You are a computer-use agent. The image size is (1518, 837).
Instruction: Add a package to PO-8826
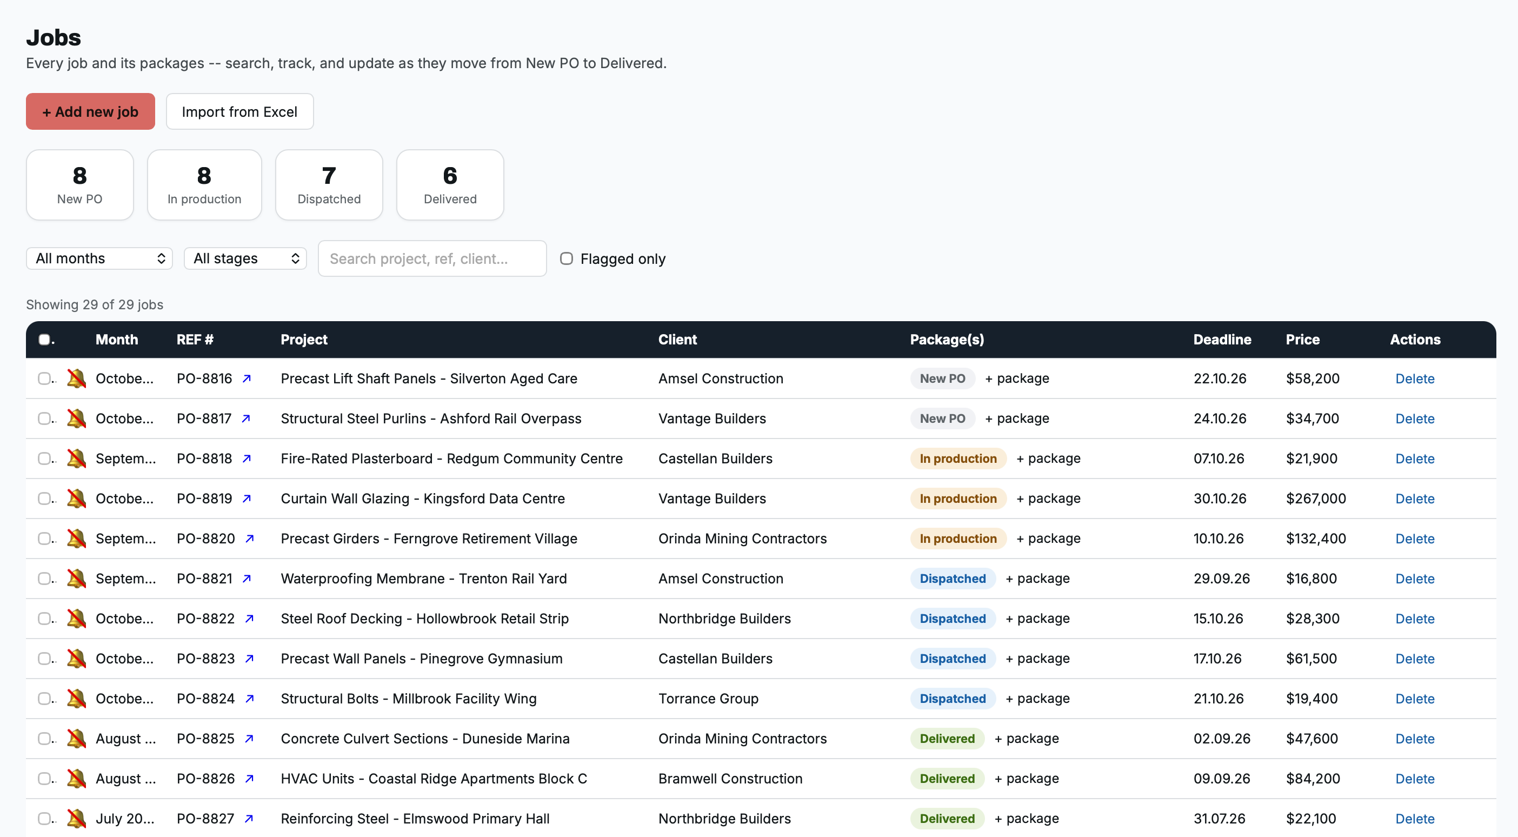click(x=1027, y=779)
